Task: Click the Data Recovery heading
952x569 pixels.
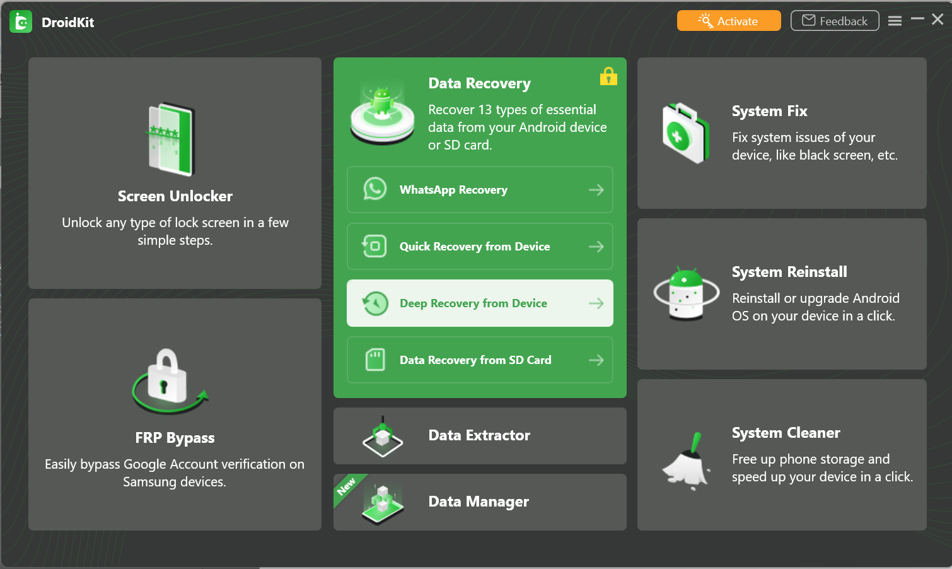Action: 479,83
